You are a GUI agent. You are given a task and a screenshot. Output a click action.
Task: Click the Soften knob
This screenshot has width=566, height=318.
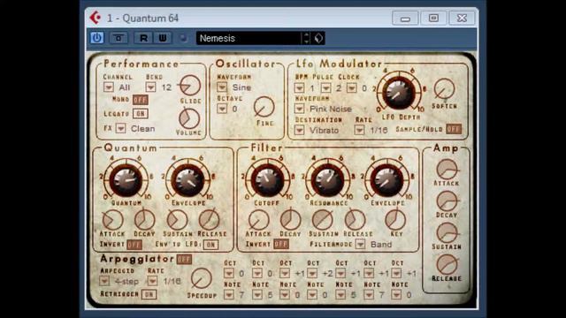pyautogui.click(x=444, y=89)
